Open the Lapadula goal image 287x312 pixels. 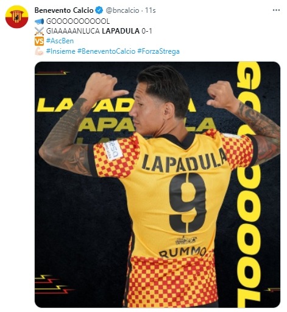coord(157,184)
